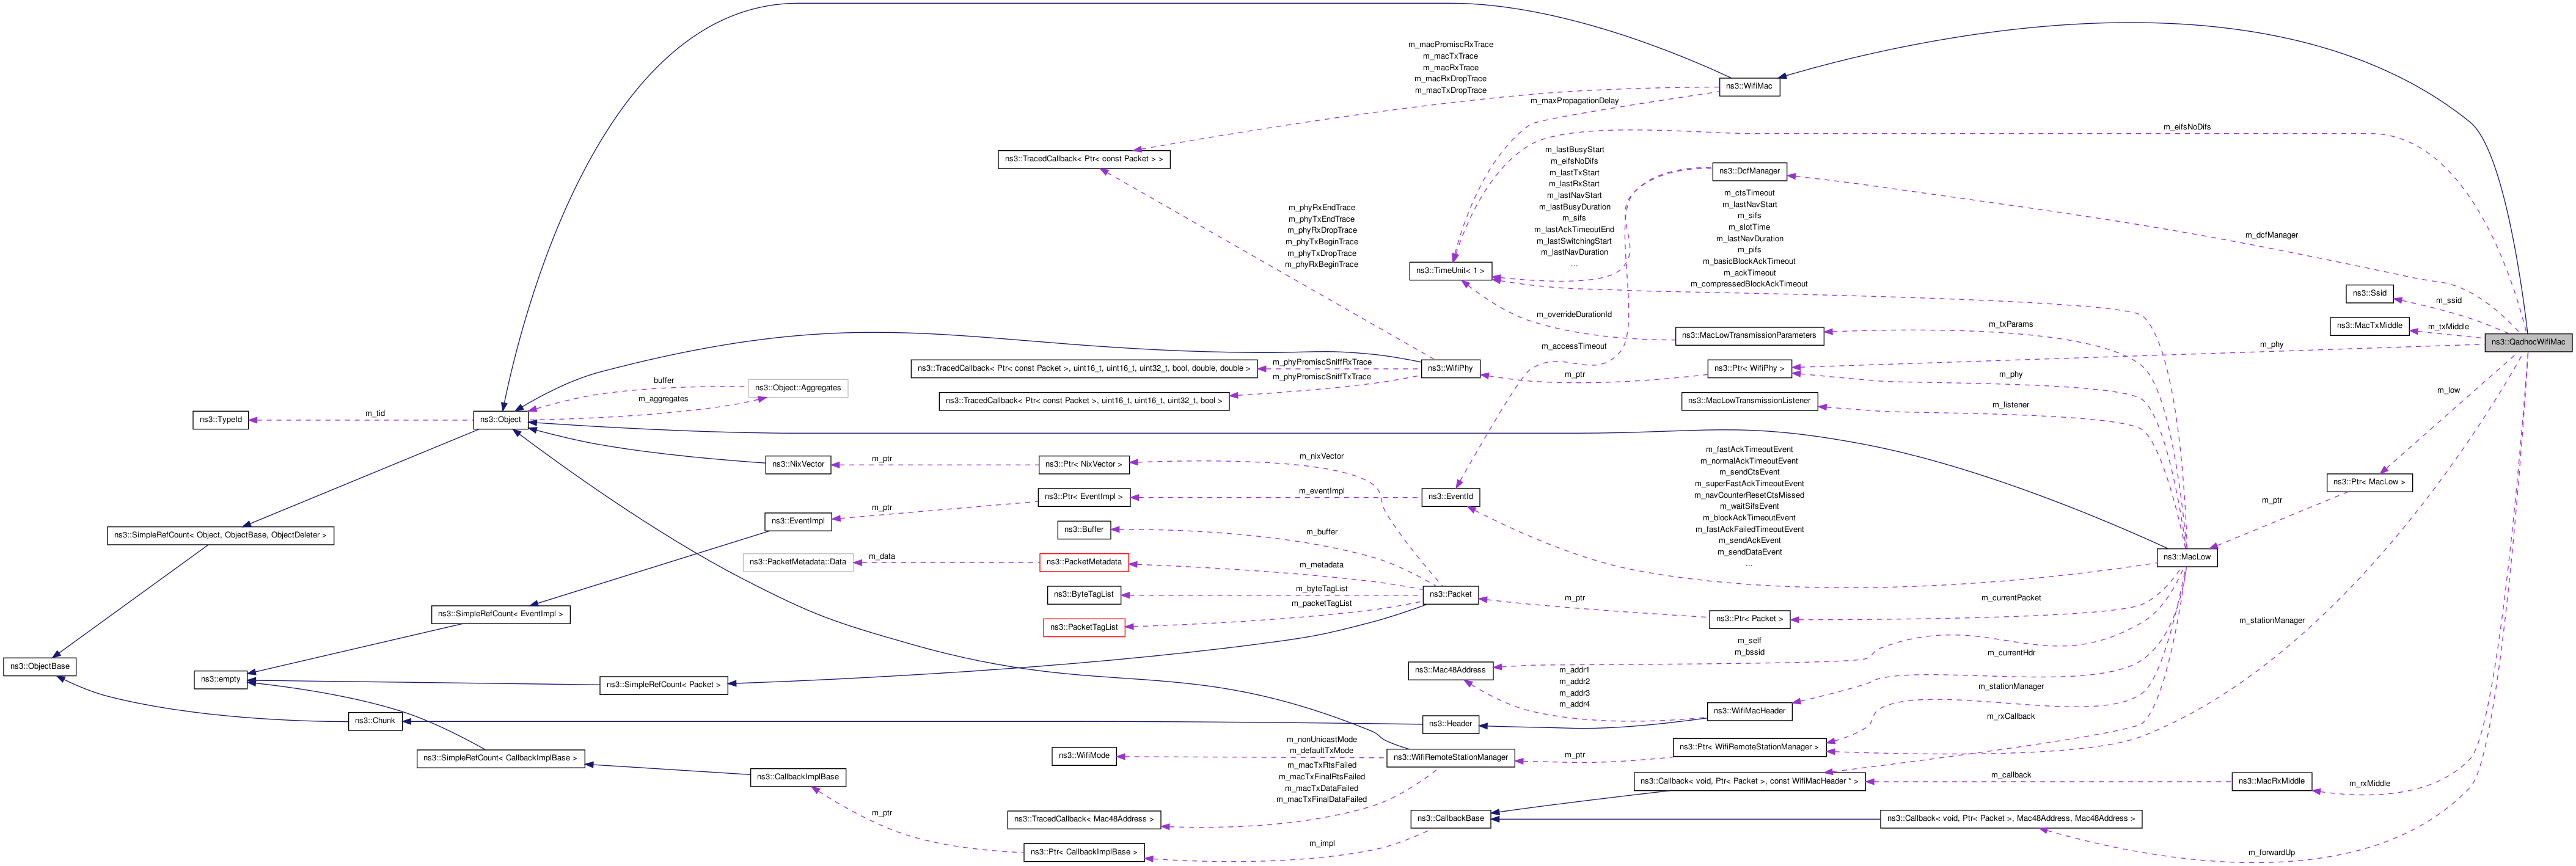Image resolution: width=2576 pixels, height=866 pixels.
Task: Click the ns3::MacTxMiddle node
Action: pos(2369,326)
